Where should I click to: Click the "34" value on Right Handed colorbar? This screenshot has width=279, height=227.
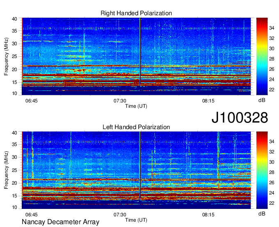(272, 28)
